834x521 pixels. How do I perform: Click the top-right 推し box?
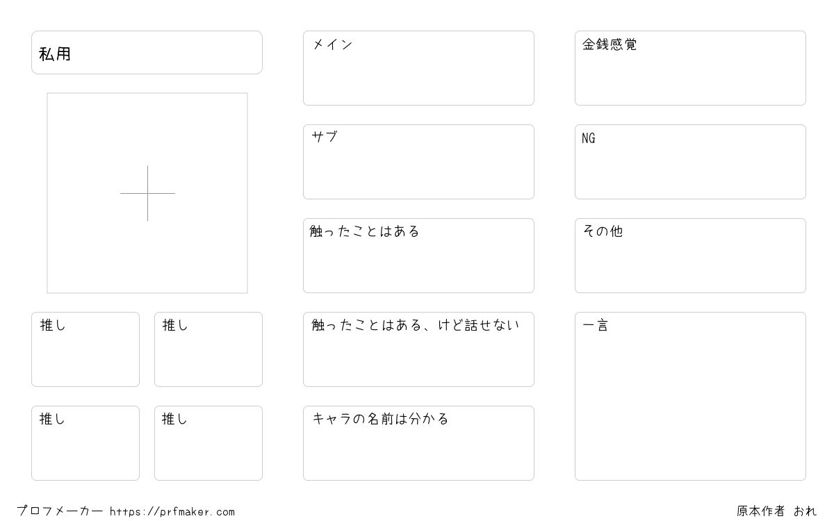pos(208,349)
